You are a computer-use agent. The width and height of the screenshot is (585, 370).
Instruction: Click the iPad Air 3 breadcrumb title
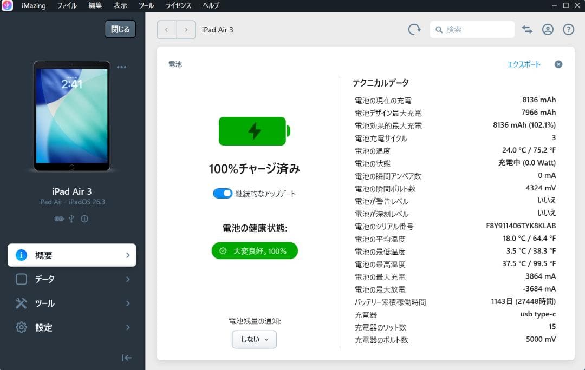click(x=218, y=30)
